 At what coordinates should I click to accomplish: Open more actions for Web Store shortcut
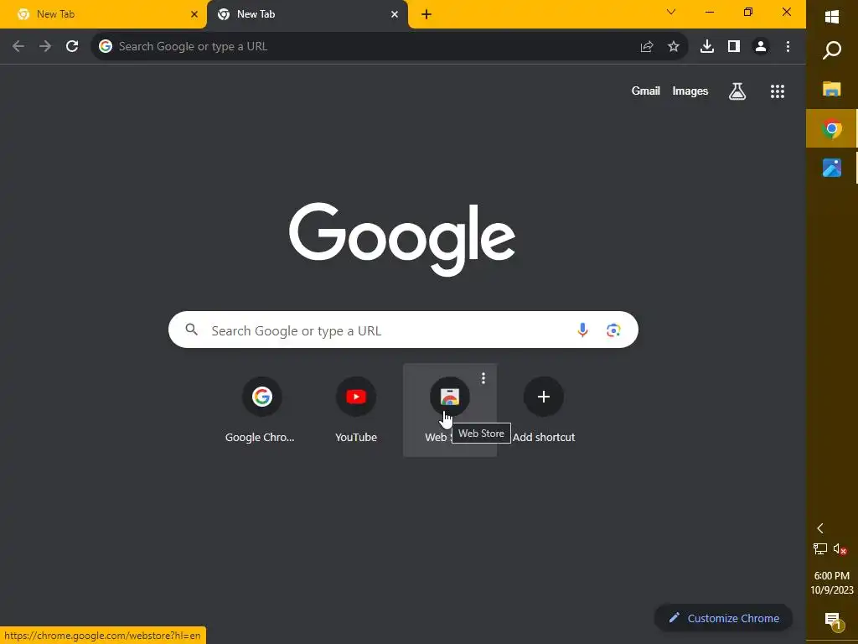[483, 378]
